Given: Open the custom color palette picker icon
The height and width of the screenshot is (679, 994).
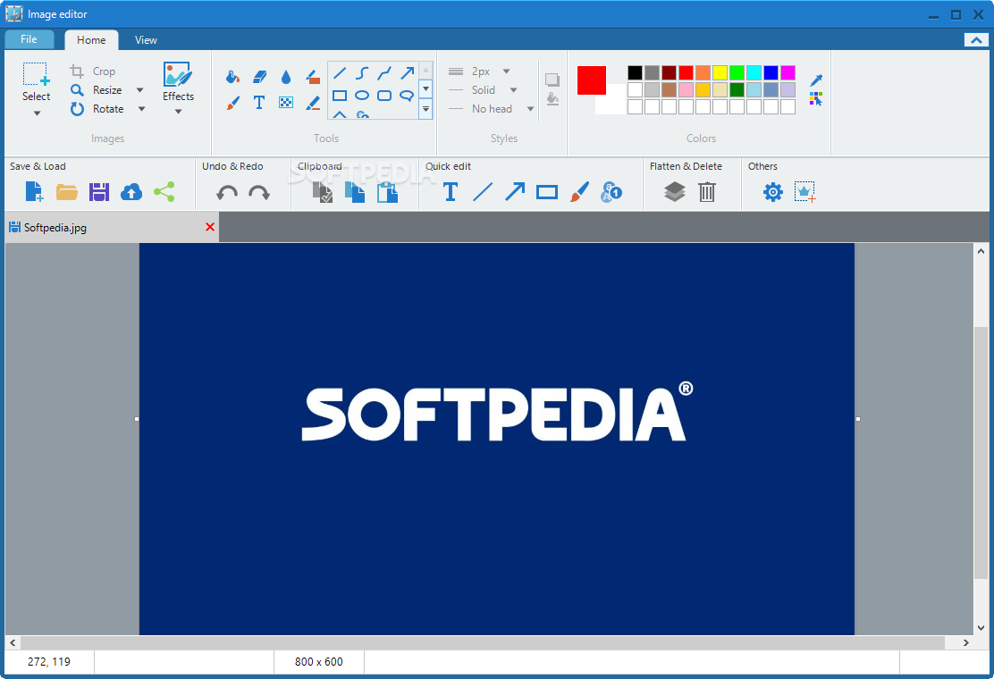Looking at the screenshot, I should tap(816, 99).
